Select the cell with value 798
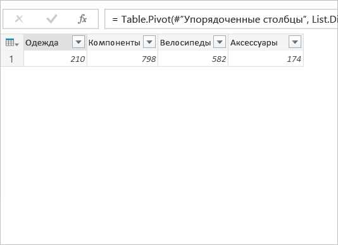This screenshot has height=245, width=338. pyautogui.click(x=122, y=59)
